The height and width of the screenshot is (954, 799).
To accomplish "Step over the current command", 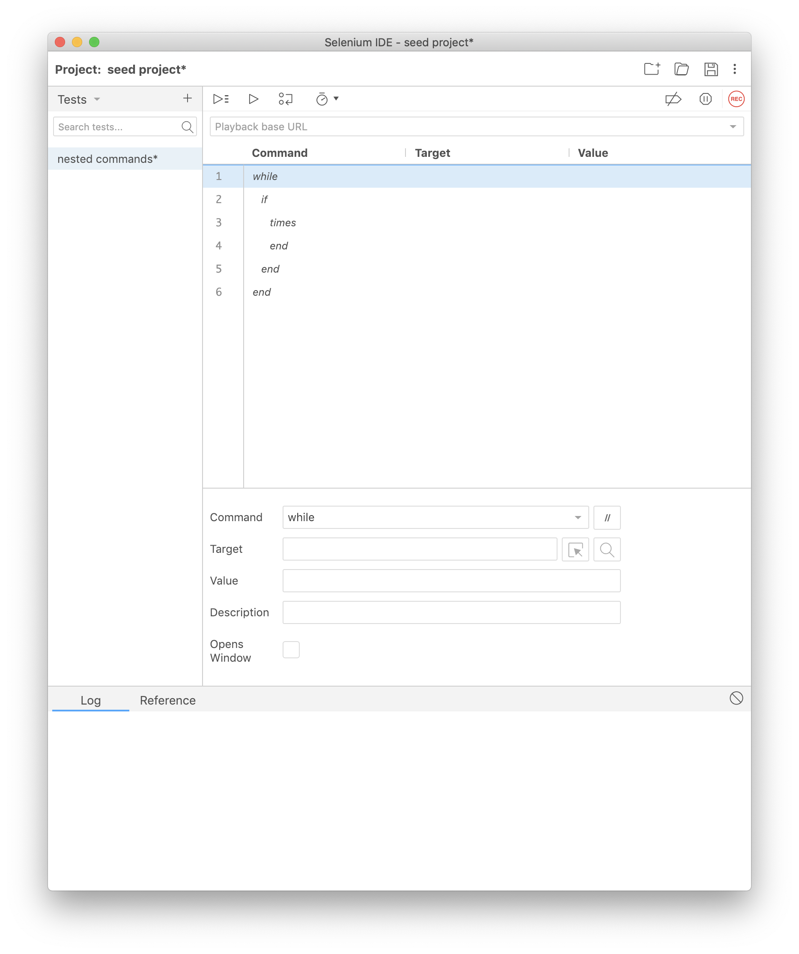I will (284, 99).
